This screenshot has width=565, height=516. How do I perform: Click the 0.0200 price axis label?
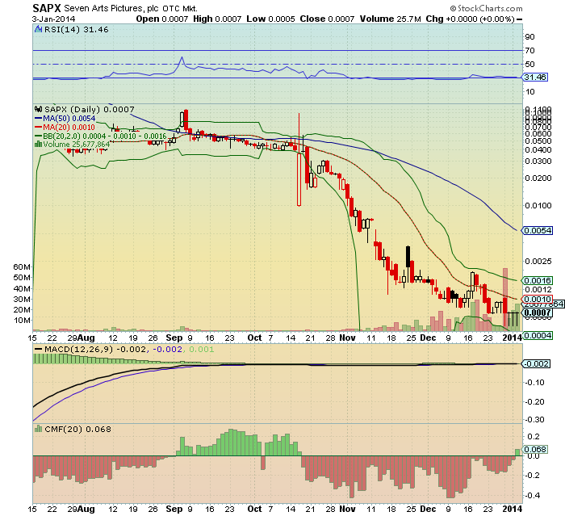538,178
